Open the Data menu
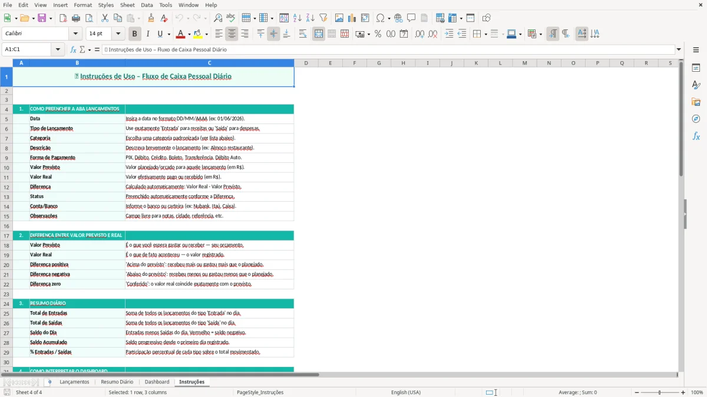The height and width of the screenshot is (397, 707). pos(147,5)
